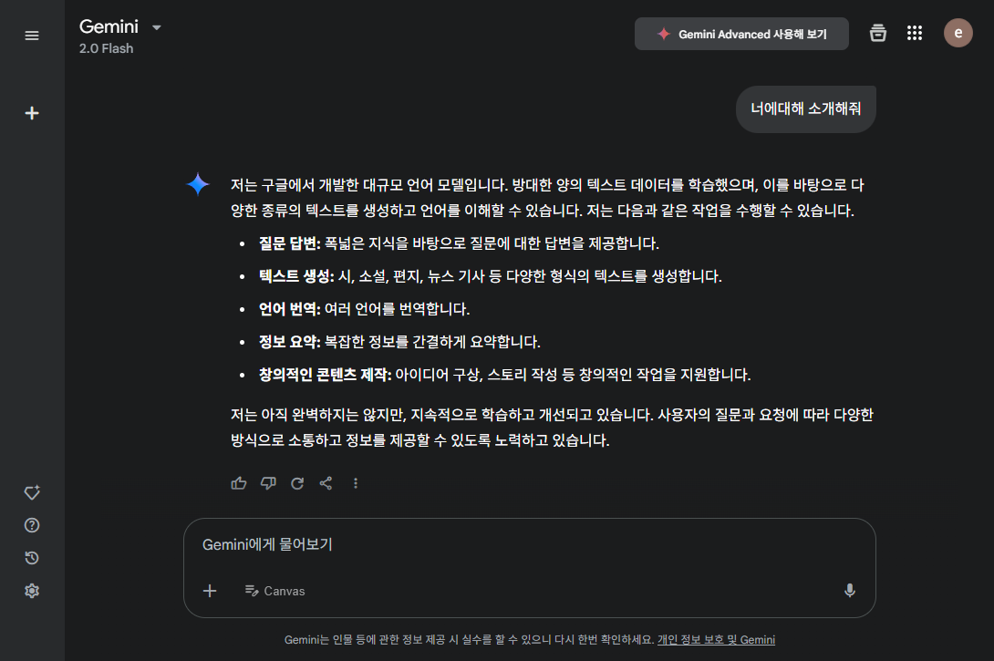Image resolution: width=994 pixels, height=661 pixels.
Task: Open more options three-dot menu under response
Action: click(x=356, y=483)
